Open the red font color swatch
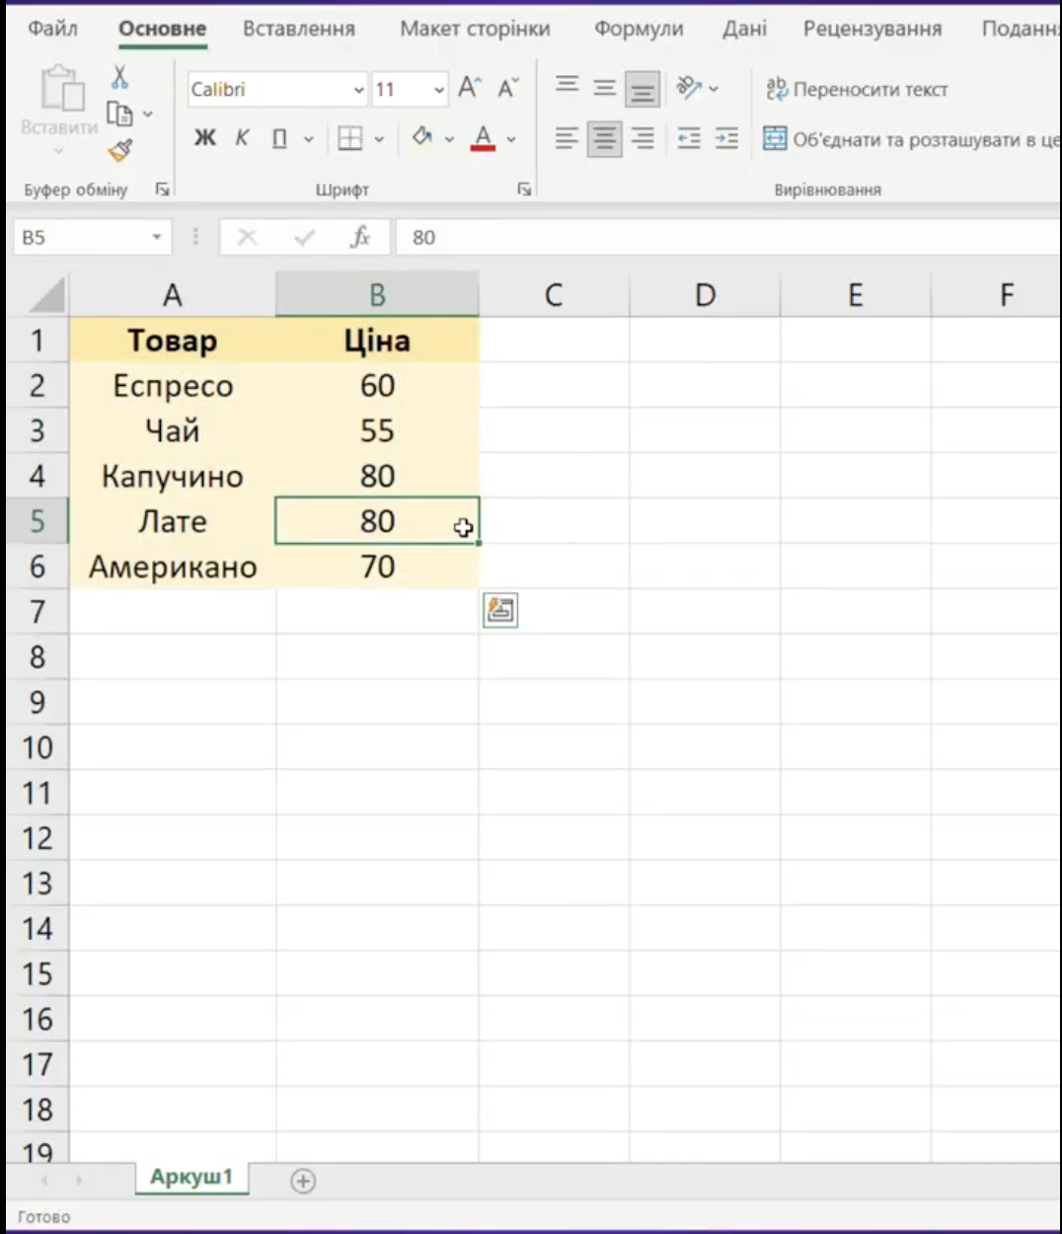1062x1234 pixels. click(482, 138)
